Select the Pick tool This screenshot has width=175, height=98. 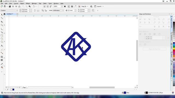click(x=2, y=15)
